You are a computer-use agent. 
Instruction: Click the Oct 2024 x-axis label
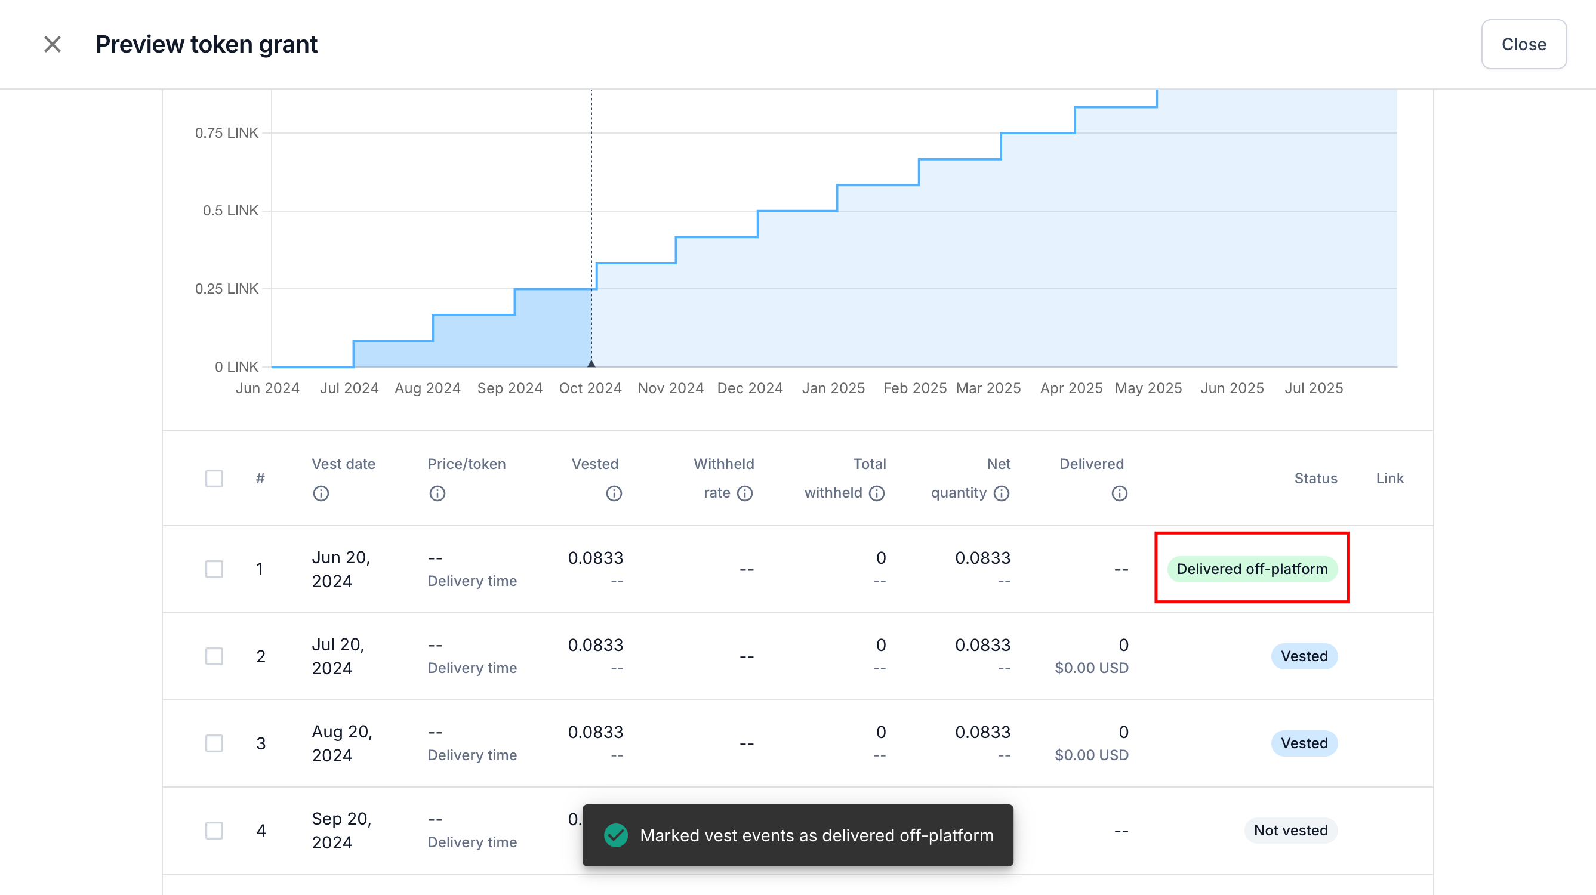590,388
